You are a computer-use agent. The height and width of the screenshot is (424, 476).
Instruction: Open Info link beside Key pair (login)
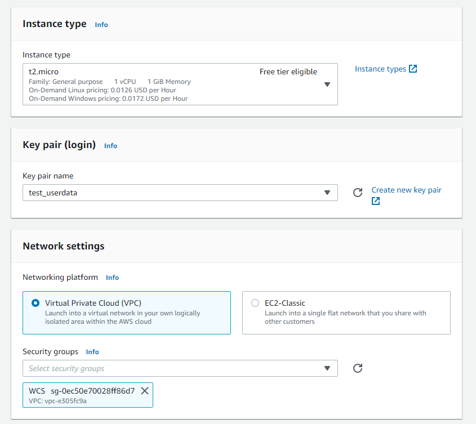coord(110,146)
